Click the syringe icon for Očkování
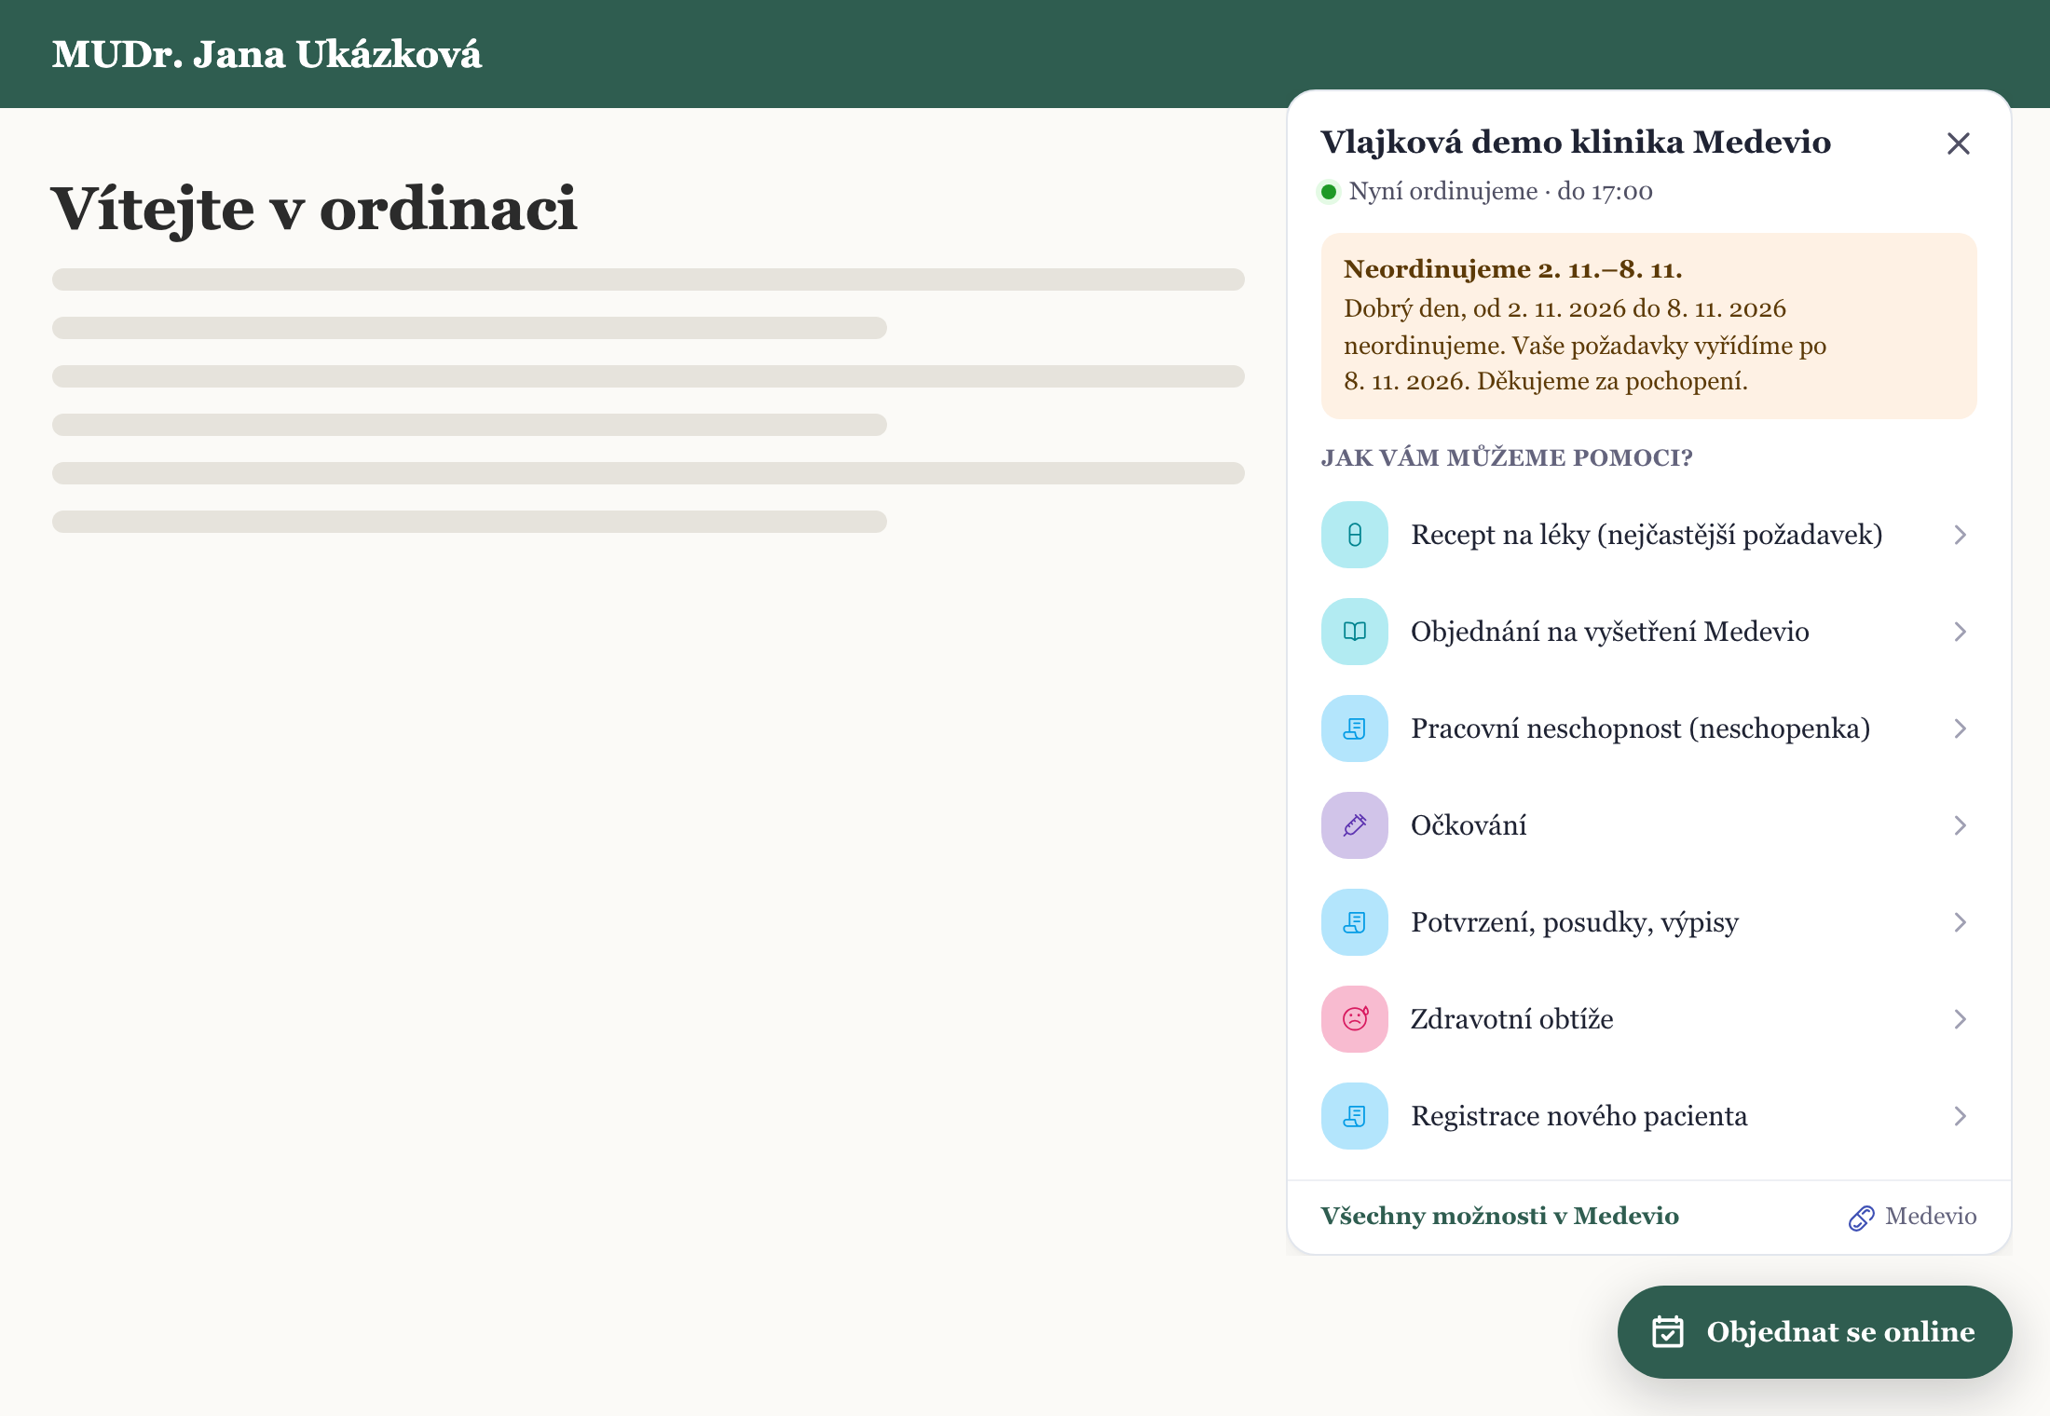This screenshot has height=1416, width=2050. point(1355,825)
